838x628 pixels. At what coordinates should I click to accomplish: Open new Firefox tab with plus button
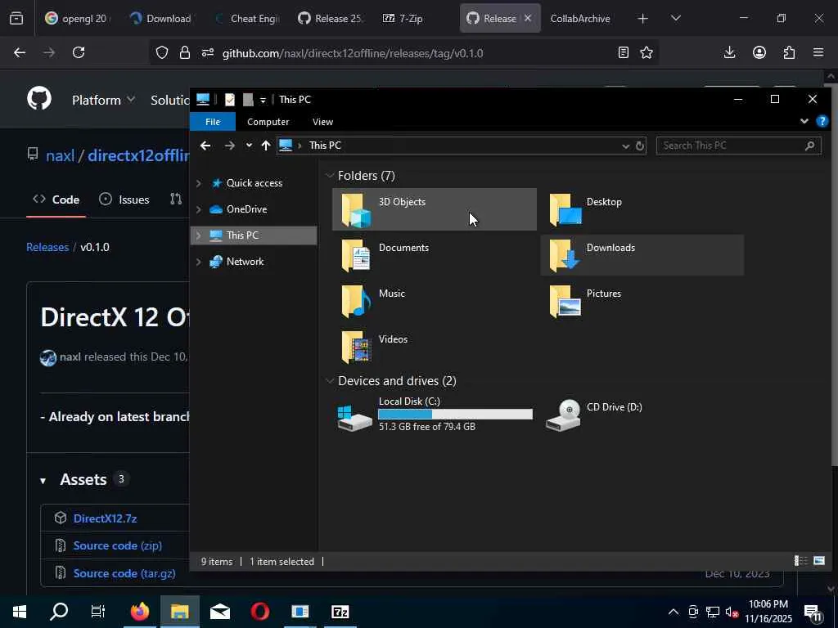coord(643,19)
